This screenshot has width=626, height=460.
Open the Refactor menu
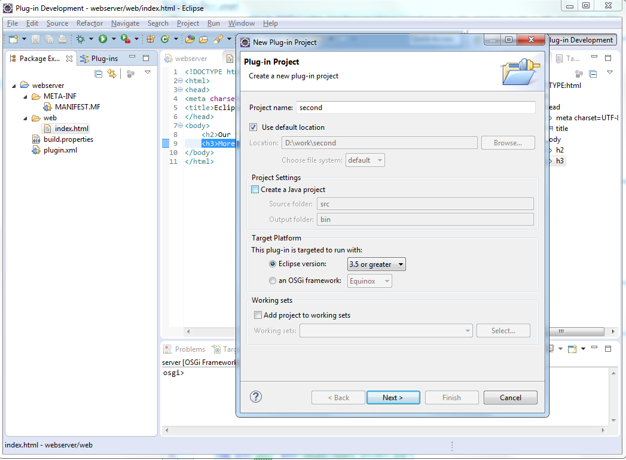pyautogui.click(x=90, y=23)
